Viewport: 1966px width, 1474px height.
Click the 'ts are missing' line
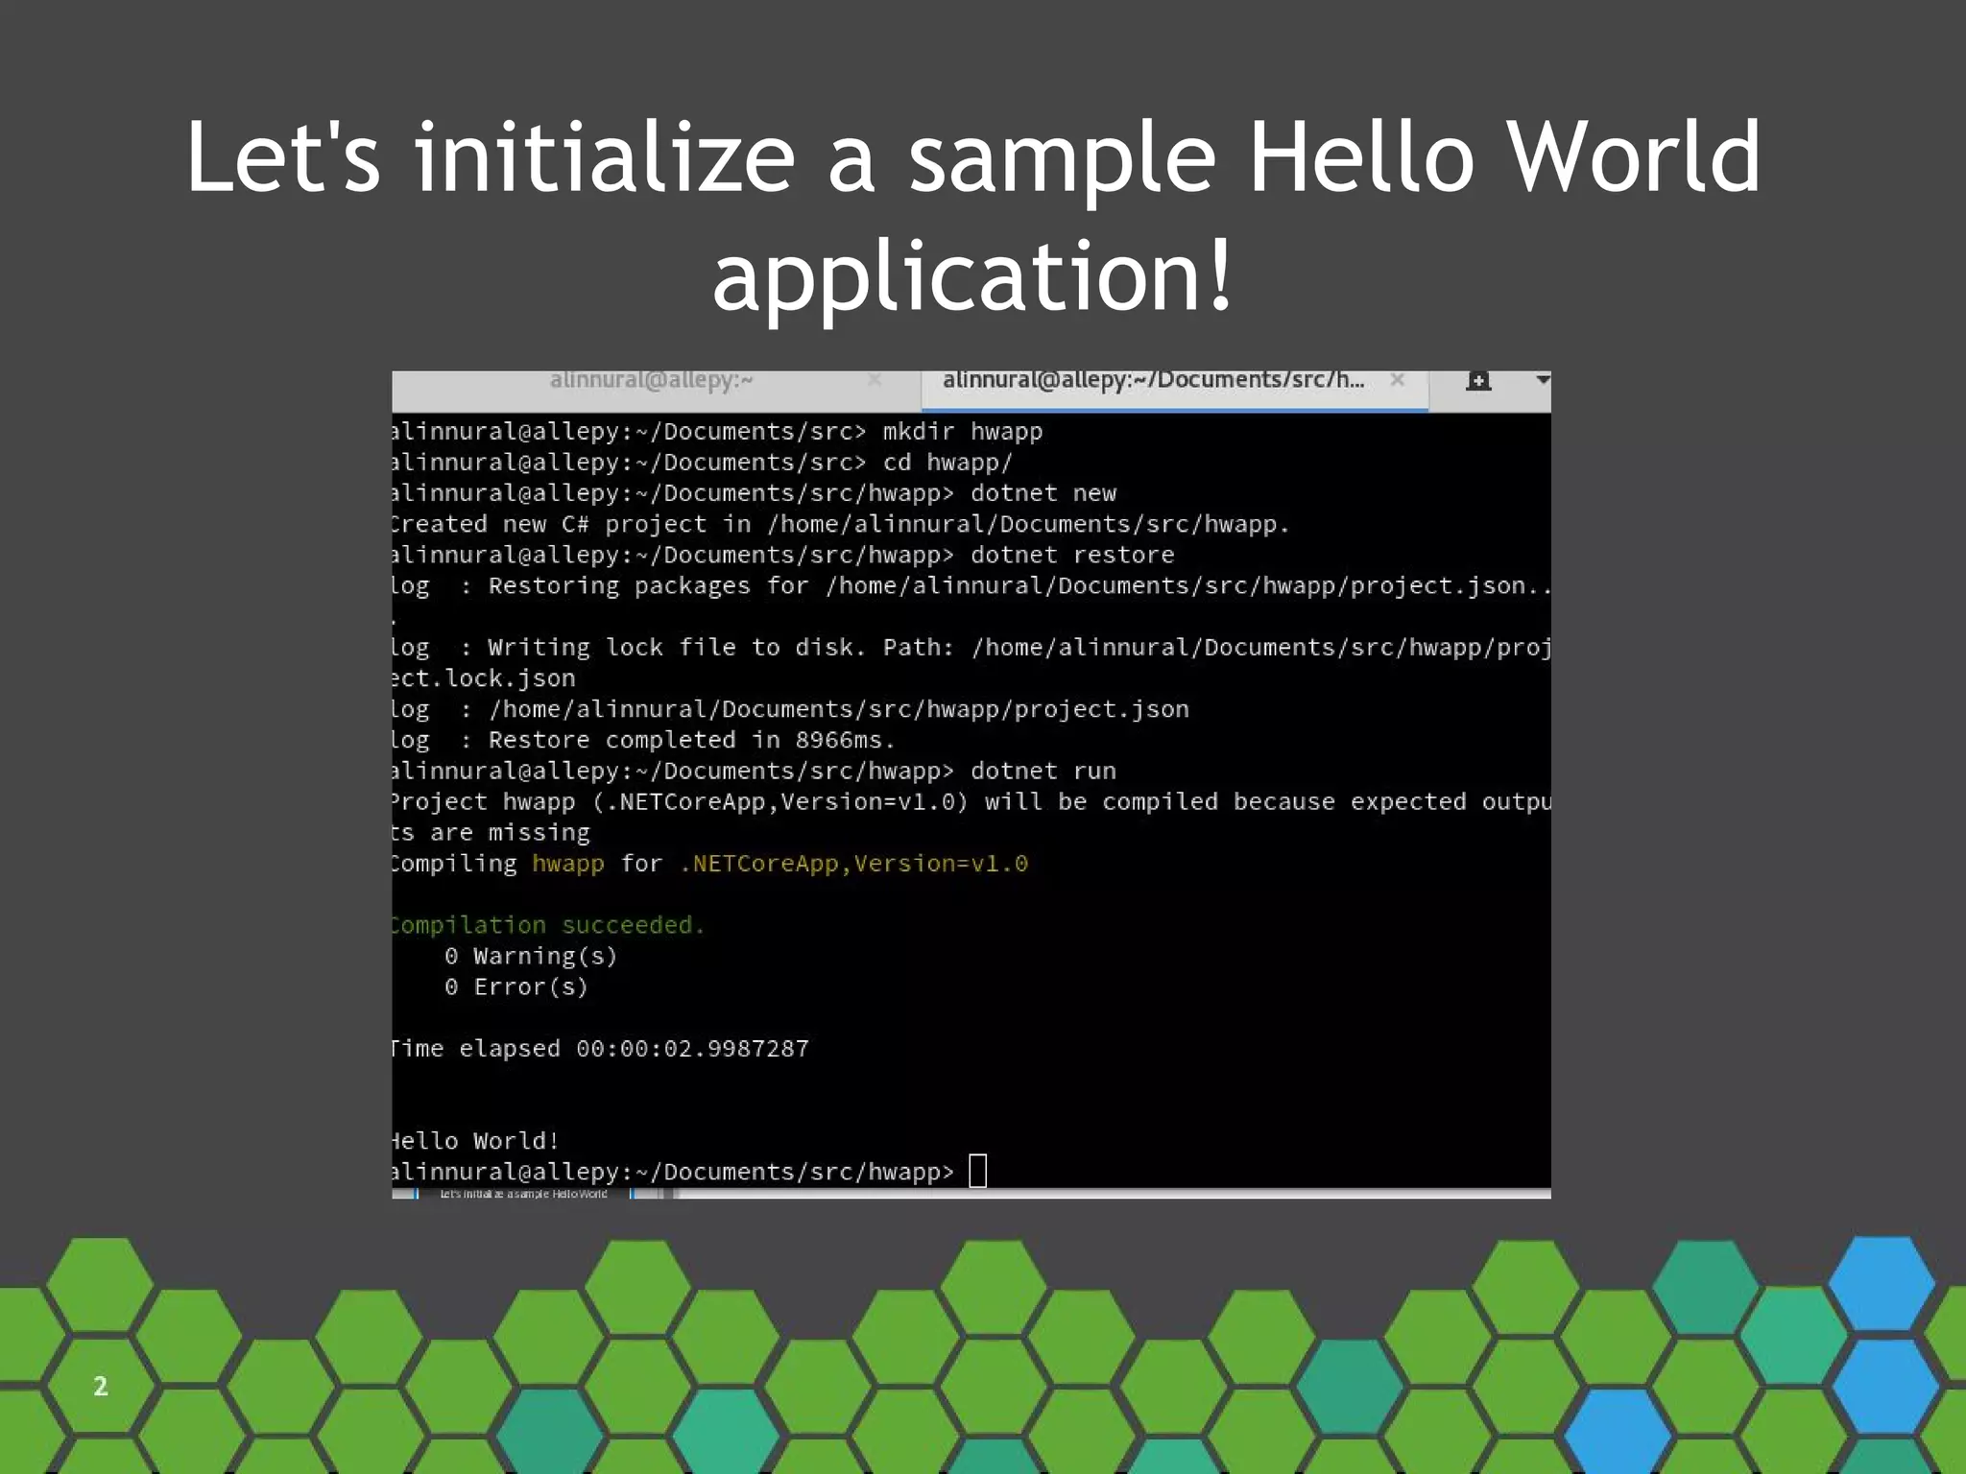tap(491, 833)
